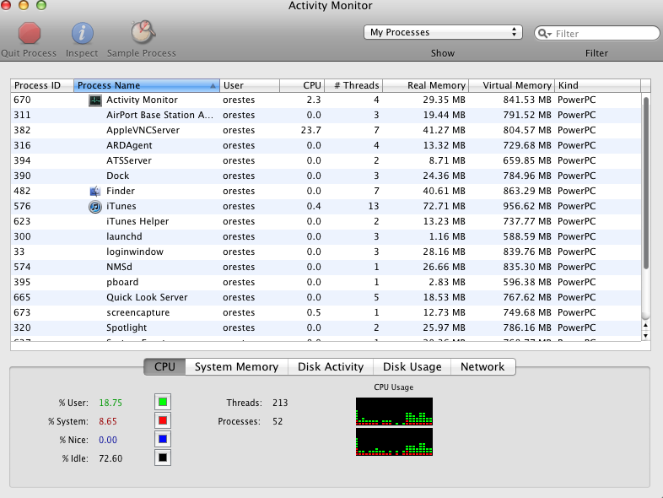This screenshot has height=498, width=663.
Task: Switch to the Network tab
Action: pyautogui.click(x=482, y=367)
